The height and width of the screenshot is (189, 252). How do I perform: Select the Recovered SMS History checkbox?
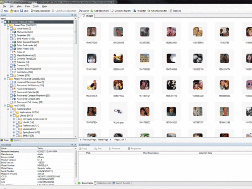click(11, 85)
